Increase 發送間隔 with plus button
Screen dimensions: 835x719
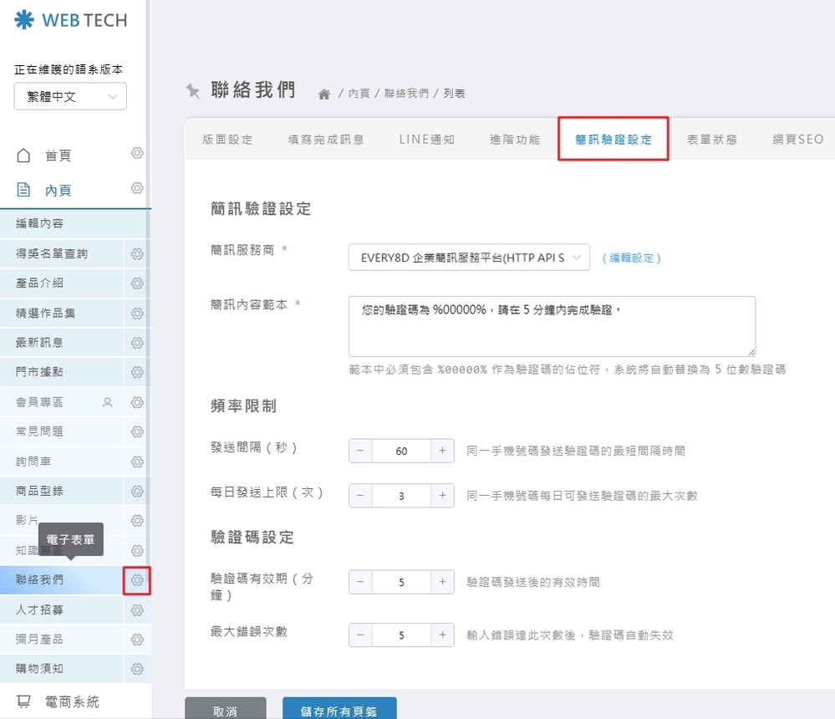click(x=443, y=451)
